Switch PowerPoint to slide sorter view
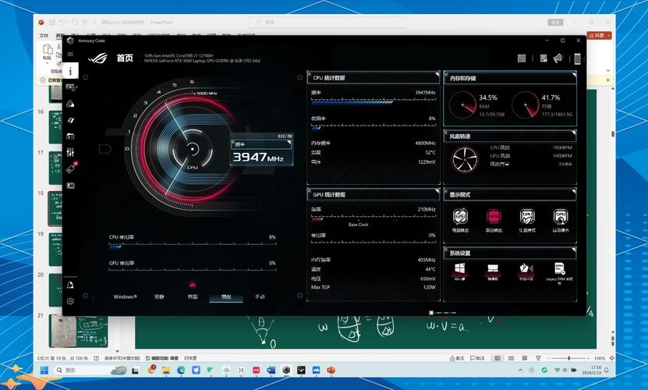648x390 pixels. [x=512, y=358]
